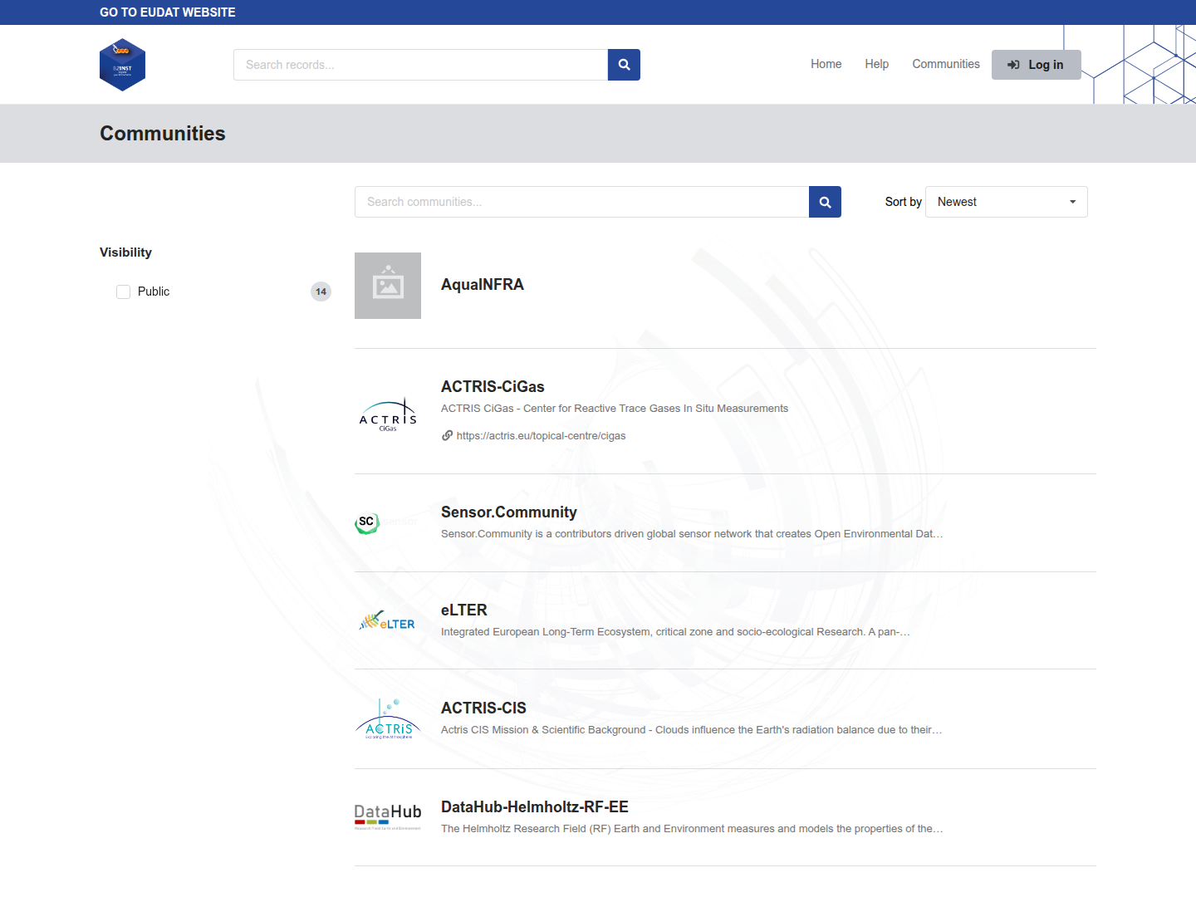
Task: Click the Visibility filter heading
Action: click(x=126, y=252)
